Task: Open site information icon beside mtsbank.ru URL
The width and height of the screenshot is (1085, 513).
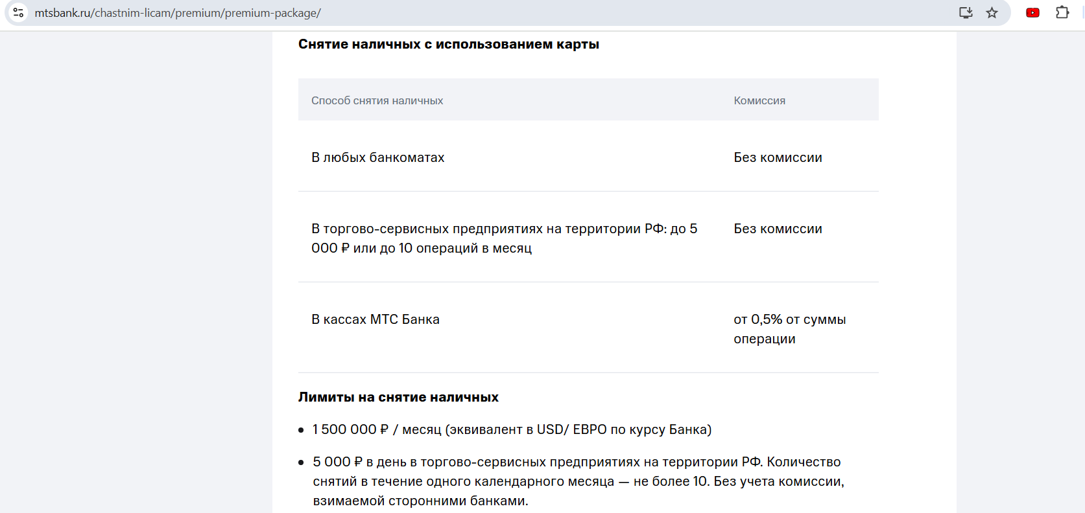Action: [18, 12]
